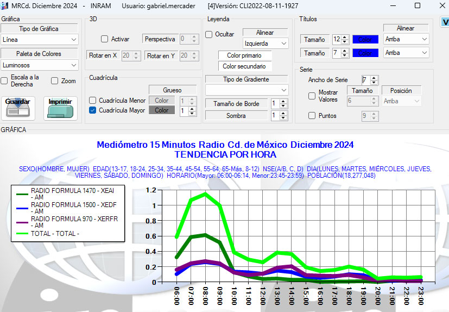Toggle the Ocultar legend checkbox

point(208,34)
